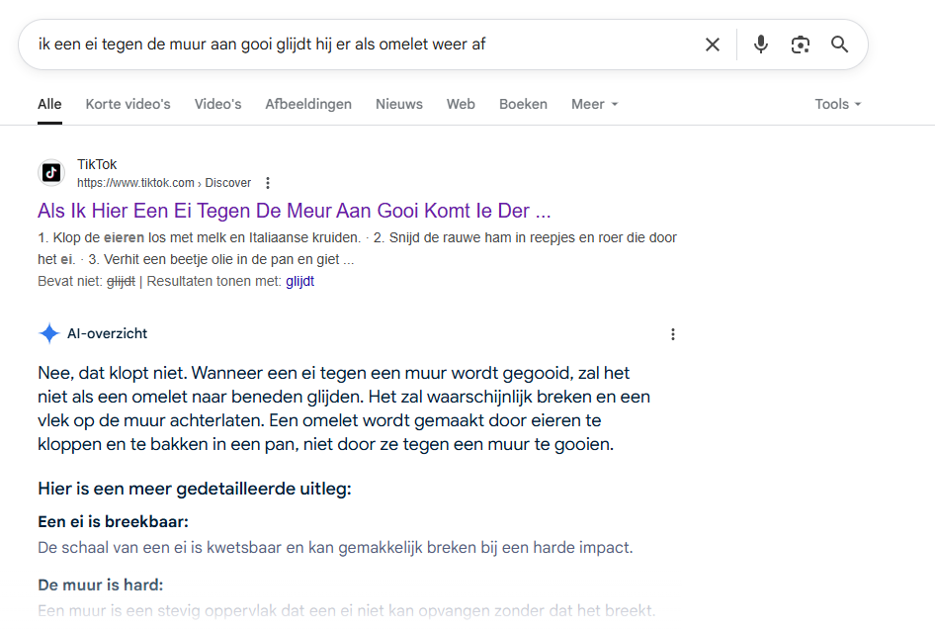Image resolution: width=935 pixels, height=630 pixels.
Task: Submit search with the magnifying glass icon
Action: click(x=839, y=45)
